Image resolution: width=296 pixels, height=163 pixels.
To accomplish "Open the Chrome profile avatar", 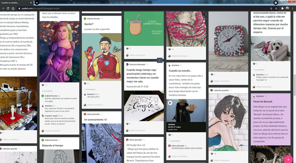I will (x=287, y=8).
